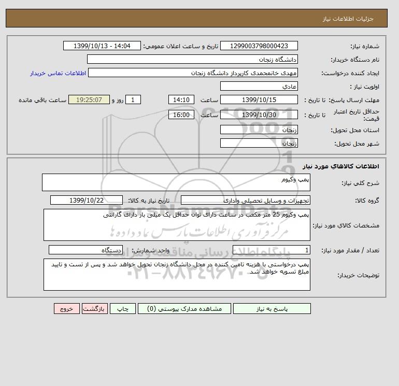The height and width of the screenshot is (386, 399).
Task: Open مشاهده مدارک پیوستی (0) button
Action: coord(184,309)
